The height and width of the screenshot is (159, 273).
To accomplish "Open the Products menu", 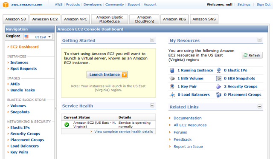I will click(x=73, y=5).
